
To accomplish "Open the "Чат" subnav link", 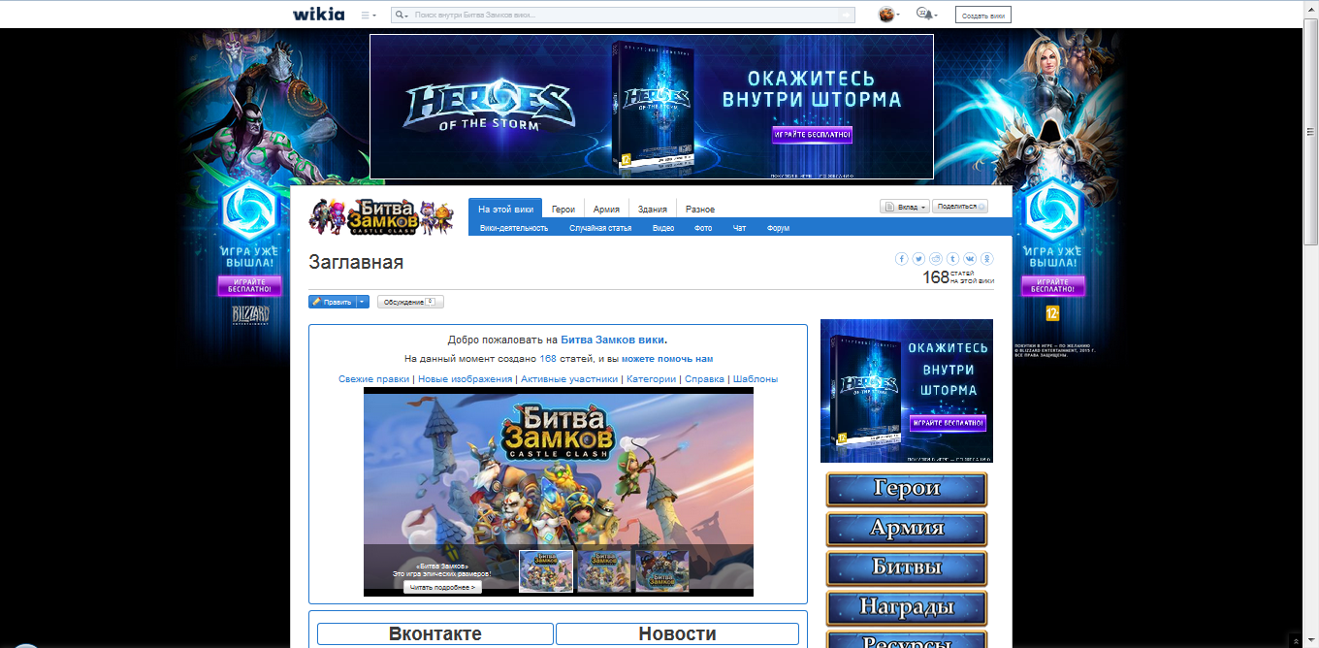I will 739,228.
